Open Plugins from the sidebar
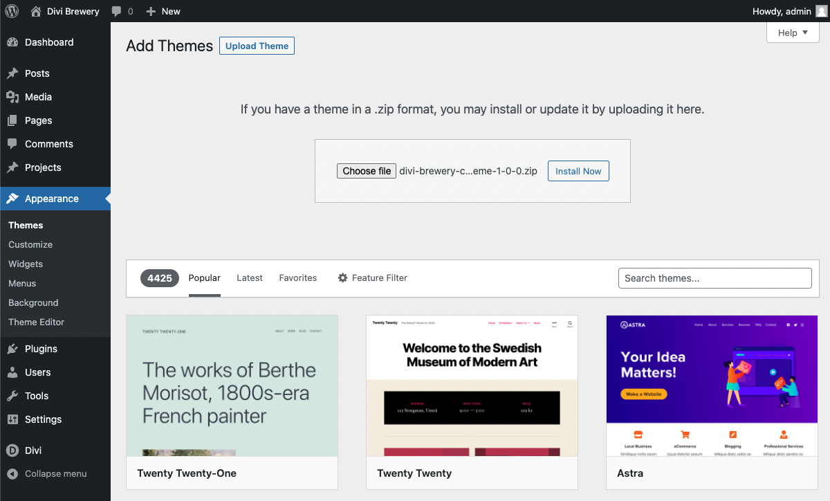Image resolution: width=830 pixels, height=501 pixels. 55,349
